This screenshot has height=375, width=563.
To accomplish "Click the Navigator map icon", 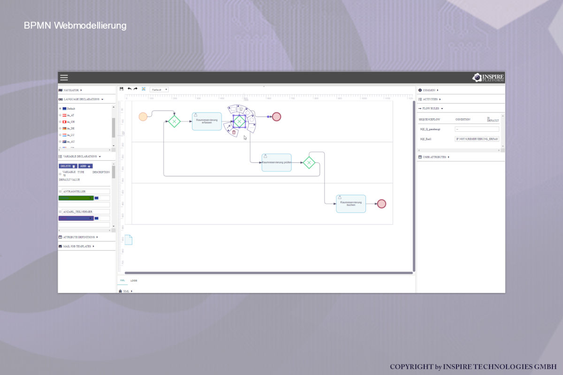I will (61, 90).
